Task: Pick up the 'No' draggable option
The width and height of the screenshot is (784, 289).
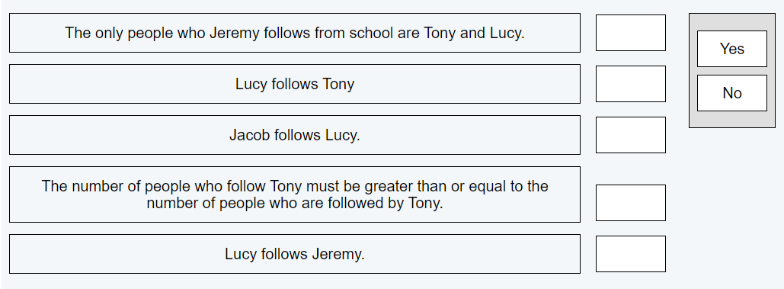Action: pyautogui.click(x=731, y=93)
